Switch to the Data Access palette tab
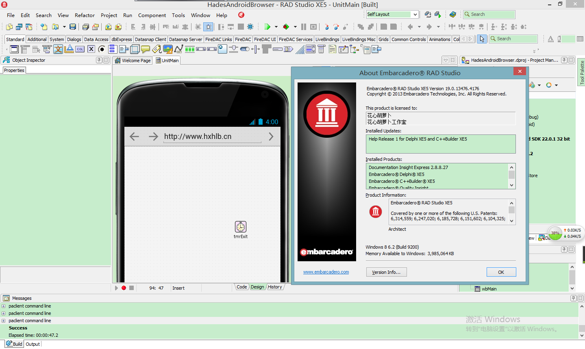The height and width of the screenshot is (349, 585). click(x=96, y=39)
